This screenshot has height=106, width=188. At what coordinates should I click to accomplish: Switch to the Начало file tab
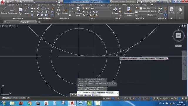click(x=7, y=22)
